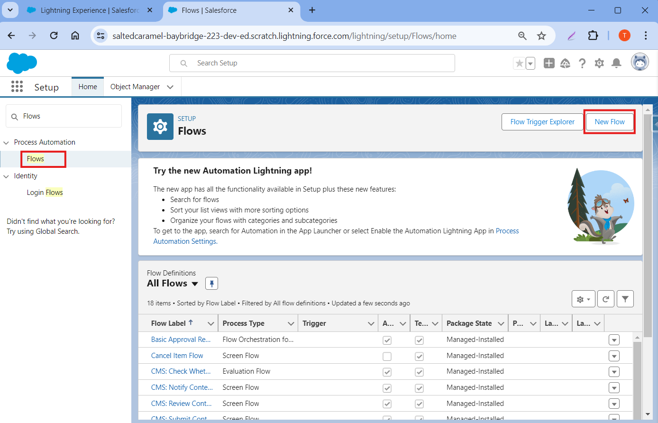Open list view controls gear

click(x=583, y=299)
